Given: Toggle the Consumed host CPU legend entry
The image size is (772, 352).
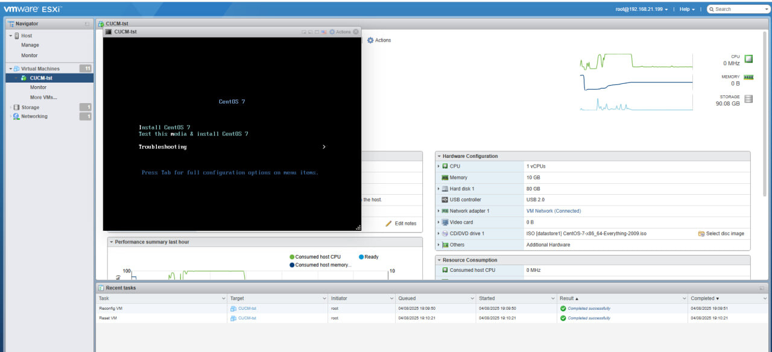Looking at the screenshot, I should click(x=315, y=257).
